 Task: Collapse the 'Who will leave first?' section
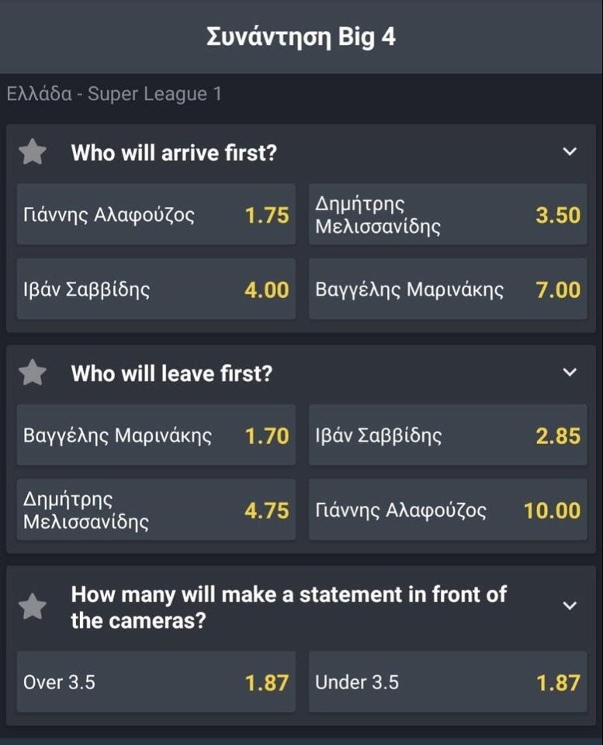coord(570,373)
